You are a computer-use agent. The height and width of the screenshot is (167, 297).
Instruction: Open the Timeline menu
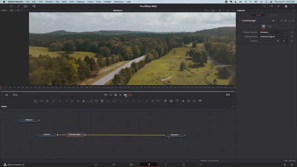click(49, 2)
